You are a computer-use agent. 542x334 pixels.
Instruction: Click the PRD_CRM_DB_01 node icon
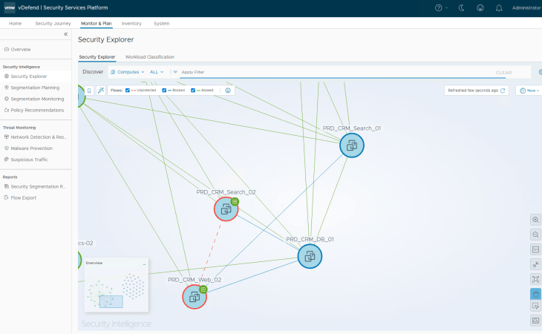310,256
